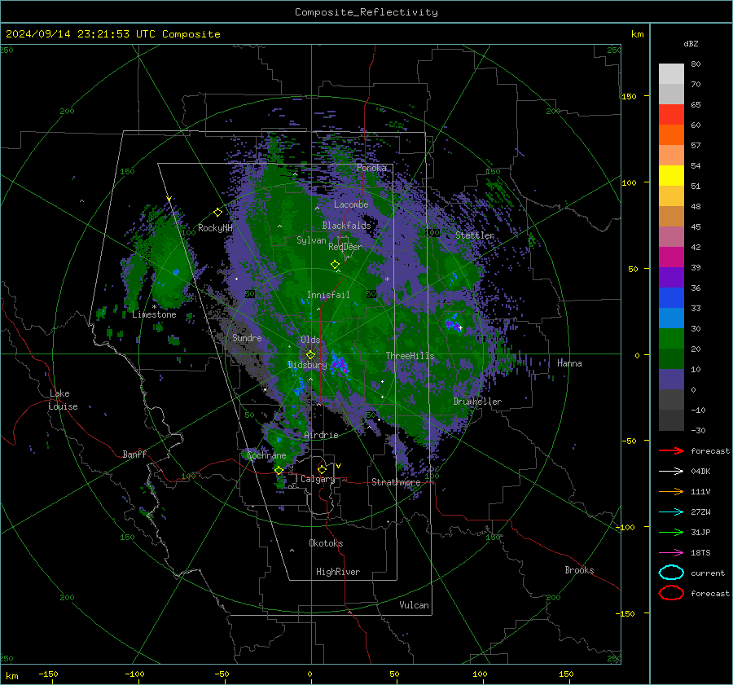Click the cyan current ellipse icon
733x685 pixels.
click(671, 573)
